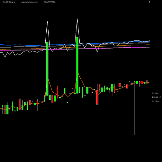Click the first tall green volume bar
The image size is (162, 162).
(x=47, y=69)
